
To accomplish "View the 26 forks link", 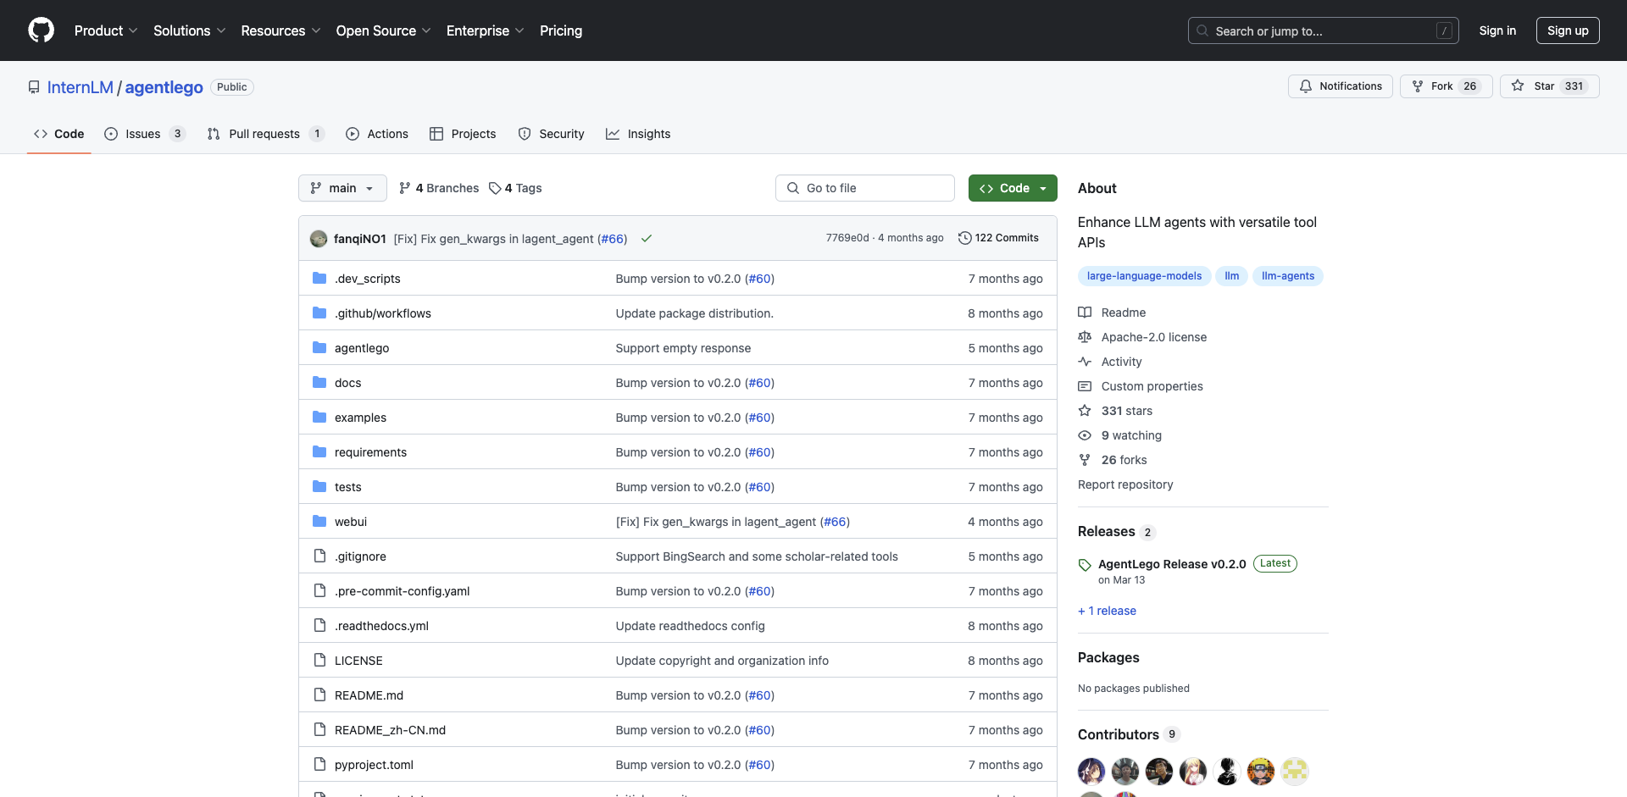I will (x=1113, y=460).
